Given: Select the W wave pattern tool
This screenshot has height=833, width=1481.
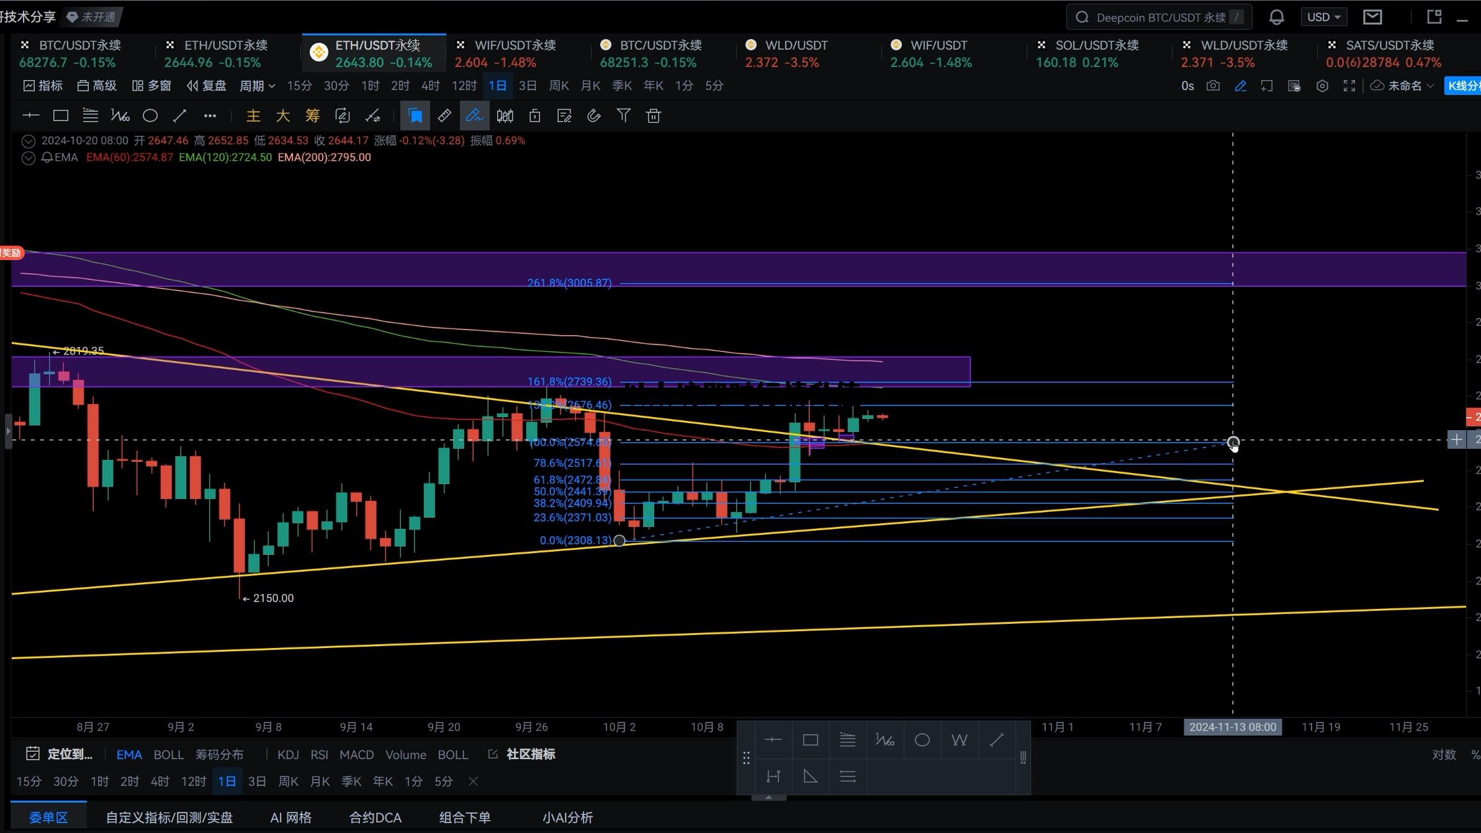Looking at the screenshot, I should click(x=959, y=740).
